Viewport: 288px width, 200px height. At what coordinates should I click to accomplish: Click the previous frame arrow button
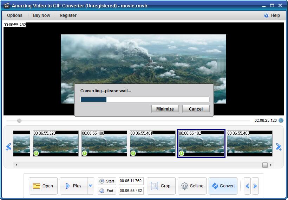(247, 186)
